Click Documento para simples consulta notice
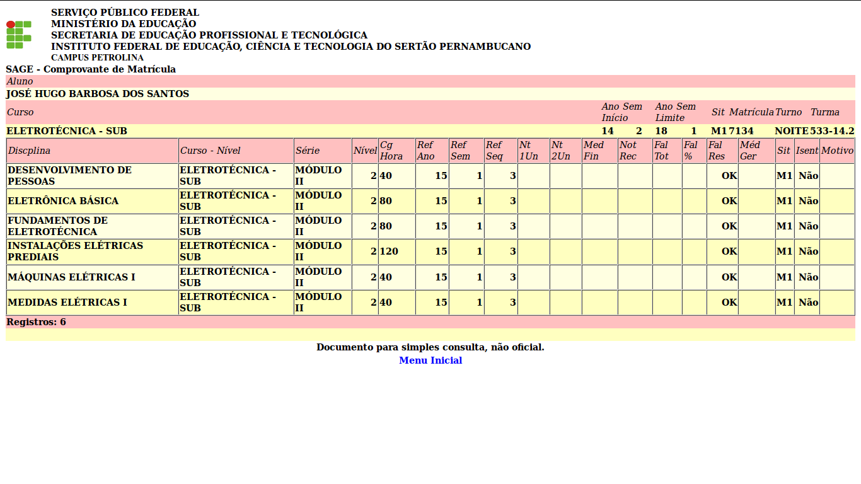The height and width of the screenshot is (484, 861). point(430,347)
